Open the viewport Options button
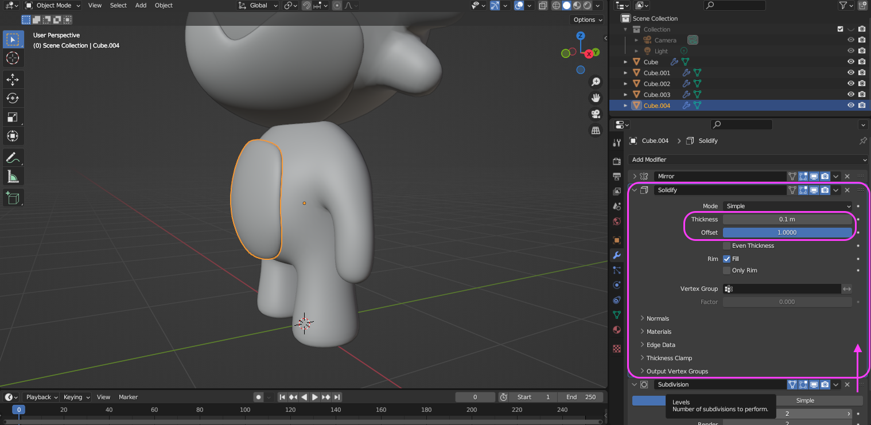871x425 pixels. point(588,20)
